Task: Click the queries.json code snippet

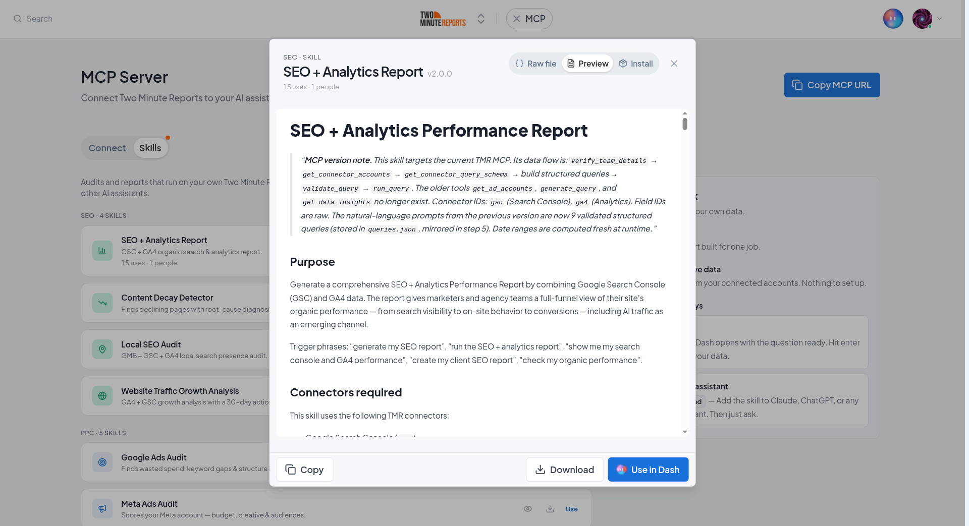Action: point(392,229)
